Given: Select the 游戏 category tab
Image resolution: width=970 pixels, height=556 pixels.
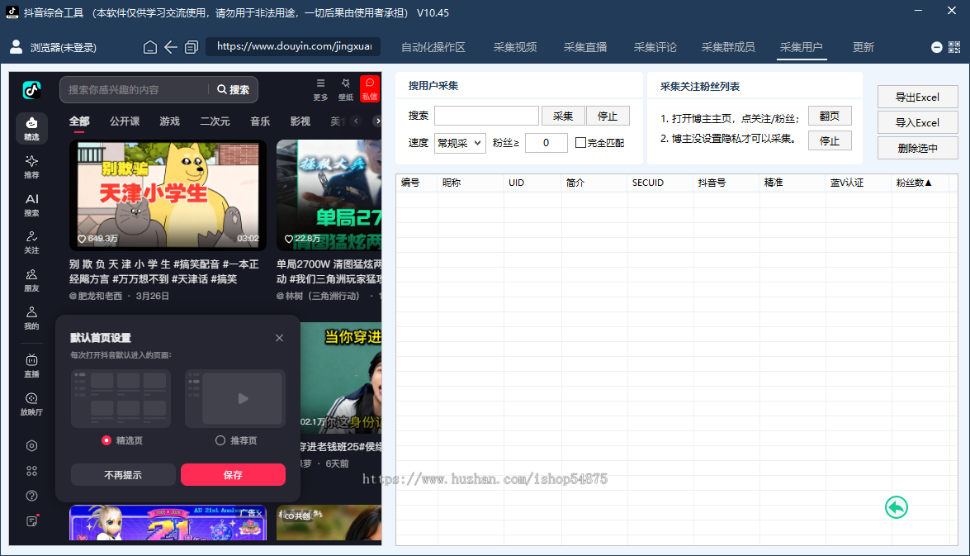Looking at the screenshot, I should (x=169, y=121).
